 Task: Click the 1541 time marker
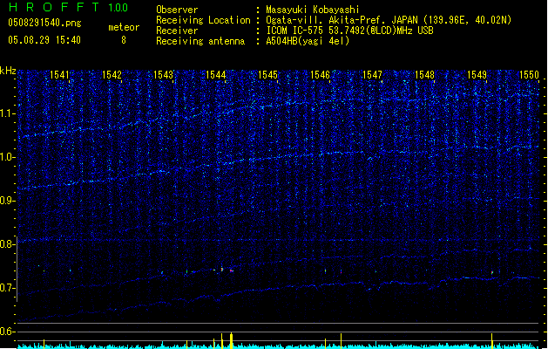pyautogui.click(x=59, y=75)
